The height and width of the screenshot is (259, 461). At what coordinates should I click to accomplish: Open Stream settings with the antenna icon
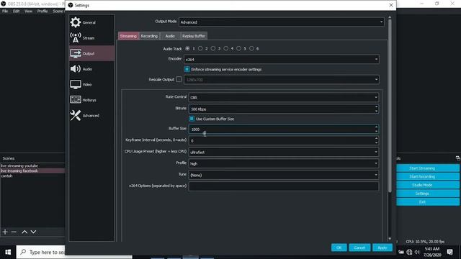coord(76,37)
